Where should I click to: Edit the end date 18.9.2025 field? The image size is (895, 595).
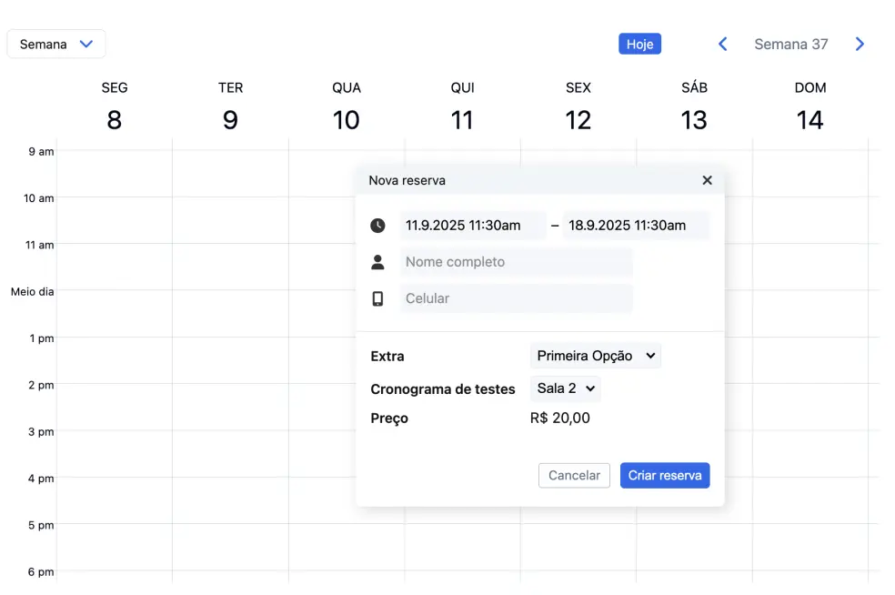(635, 226)
